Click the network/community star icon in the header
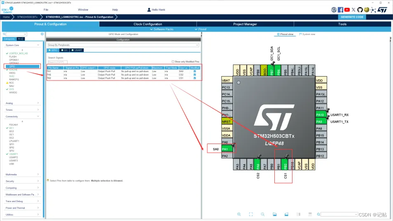 pyautogui.click(x=373, y=10)
